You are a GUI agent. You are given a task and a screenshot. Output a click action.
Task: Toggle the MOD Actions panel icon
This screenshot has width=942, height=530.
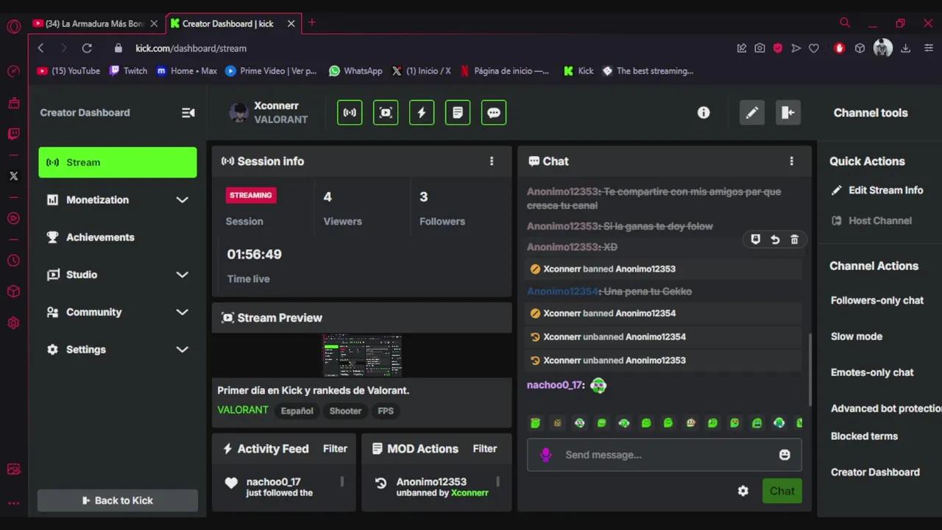click(x=458, y=113)
